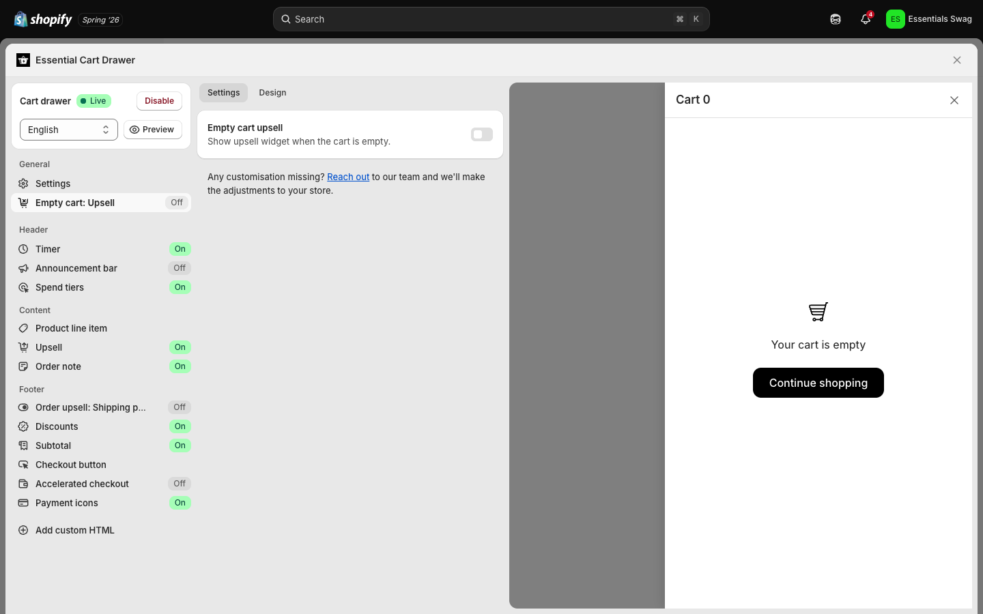This screenshot has height=614, width=983.
Task: Open Settings in the General section
Action: [x=101, y=184]
